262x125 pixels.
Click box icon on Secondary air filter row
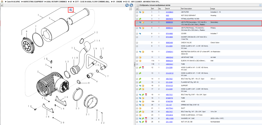(x=143, y=22)
